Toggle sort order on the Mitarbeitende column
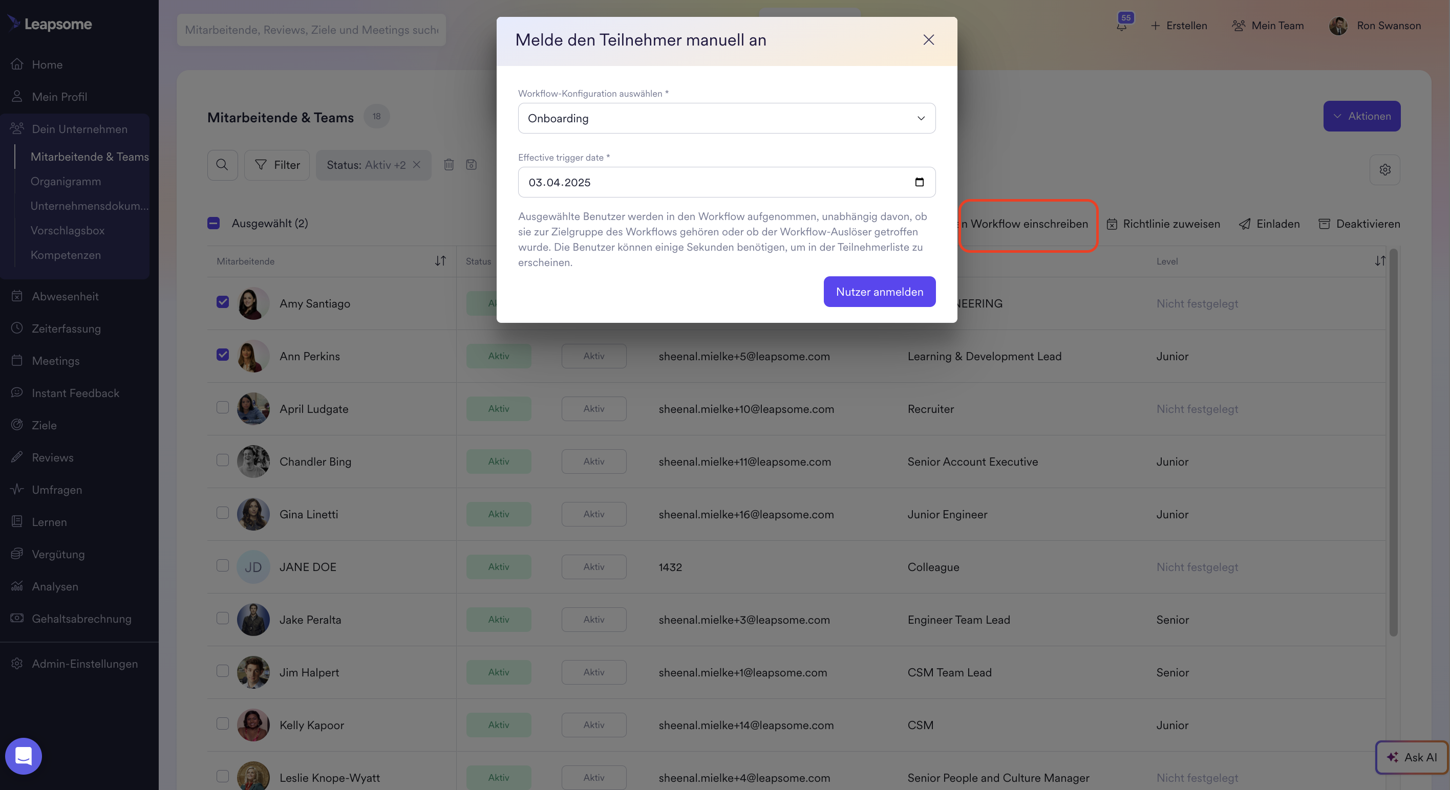1450x790 pixels. point(441,260)
